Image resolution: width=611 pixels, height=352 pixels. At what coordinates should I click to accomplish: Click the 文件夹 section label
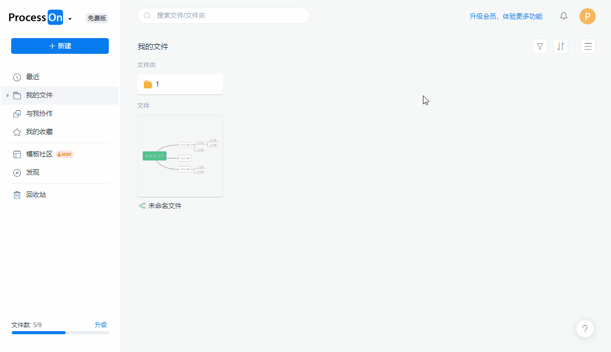tap(146, 65)
